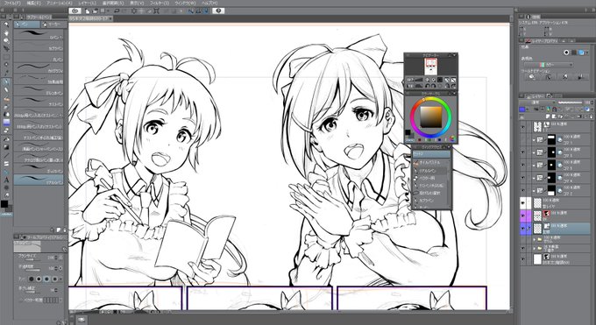Select the Zoom magnifier tool
The image size is (596, 325).
tap(6, 25)
